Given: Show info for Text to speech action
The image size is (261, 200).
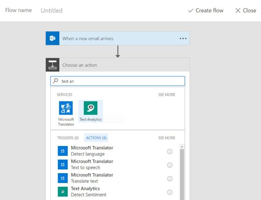Looking at the screenshot, I should click(x=170, y=165).
